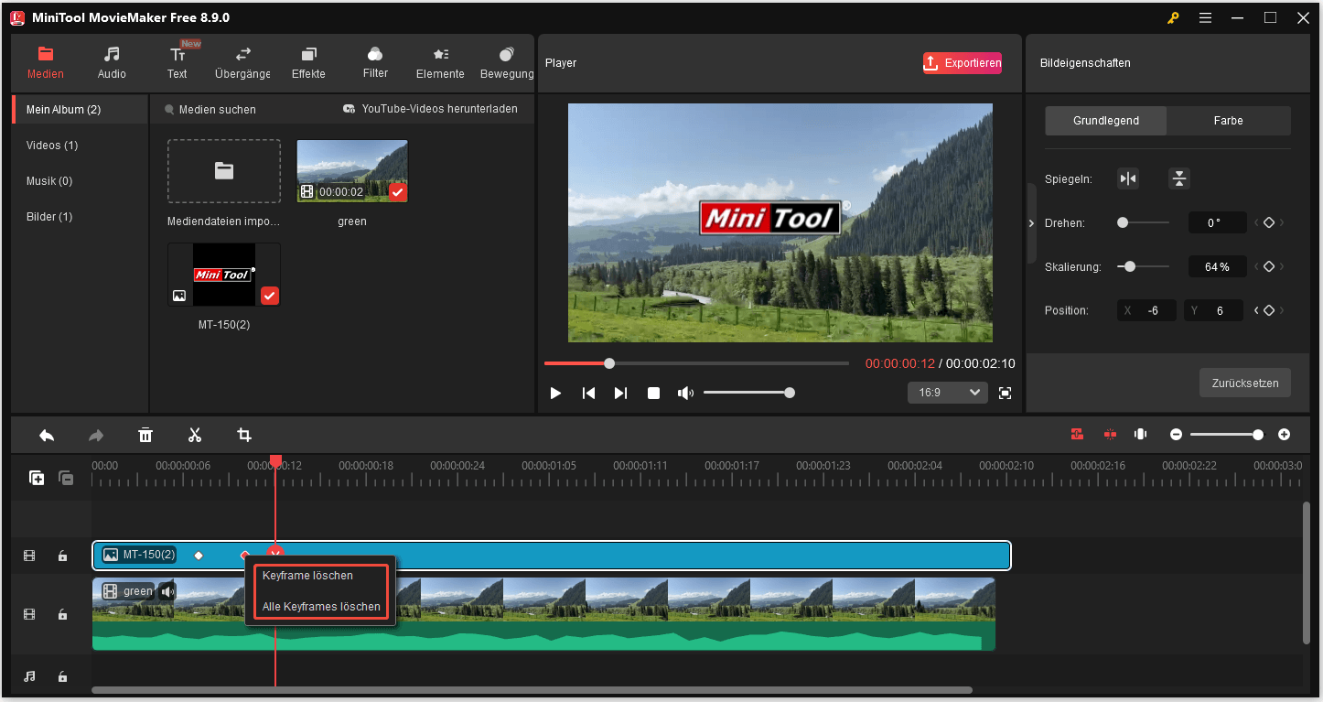Adjust the Drehen rotation slider

[1144, 222]
